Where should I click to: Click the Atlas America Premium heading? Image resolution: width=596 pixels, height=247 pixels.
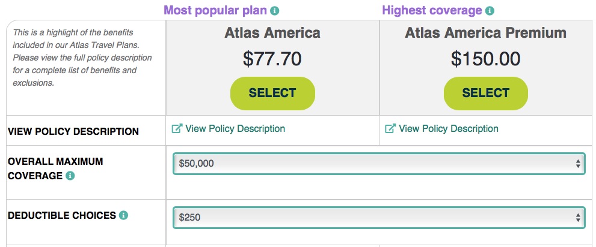coord(486,33)
